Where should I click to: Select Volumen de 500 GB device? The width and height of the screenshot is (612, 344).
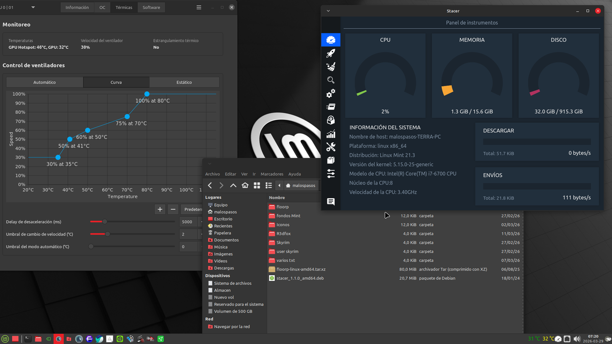[x=233, y=311]
